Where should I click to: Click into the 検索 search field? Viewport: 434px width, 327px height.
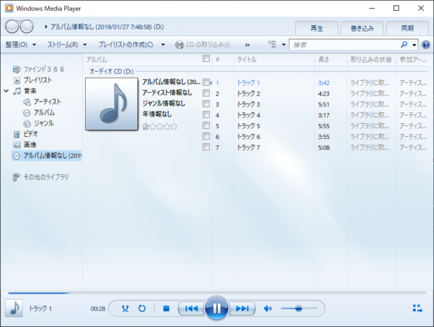coord(345,45)
